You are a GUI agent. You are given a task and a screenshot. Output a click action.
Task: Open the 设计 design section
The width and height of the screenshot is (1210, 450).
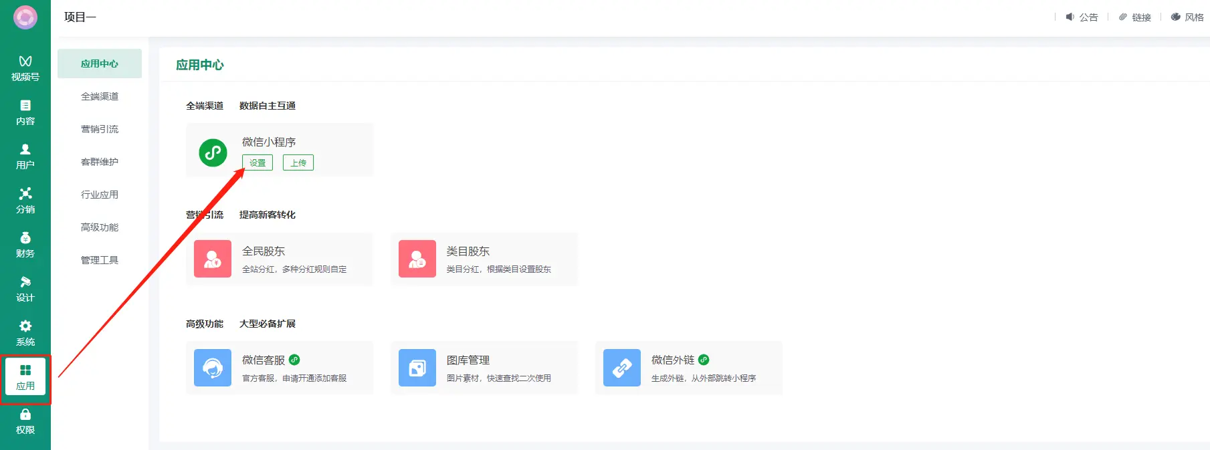point(25,289)
